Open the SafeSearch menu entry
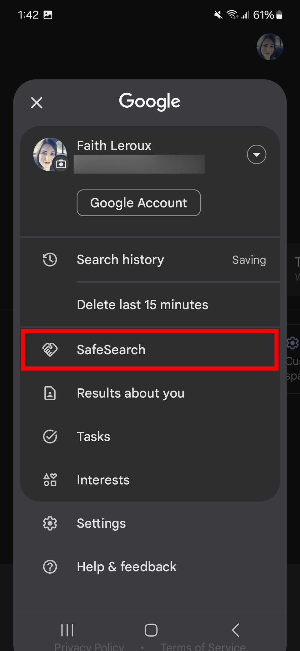 point(111,350)
